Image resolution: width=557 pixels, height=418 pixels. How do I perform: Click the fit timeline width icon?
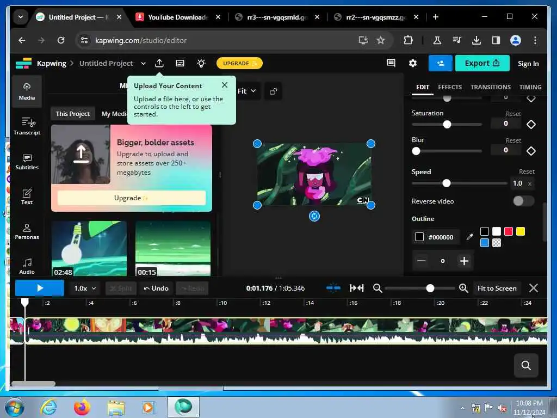(357, 288)
